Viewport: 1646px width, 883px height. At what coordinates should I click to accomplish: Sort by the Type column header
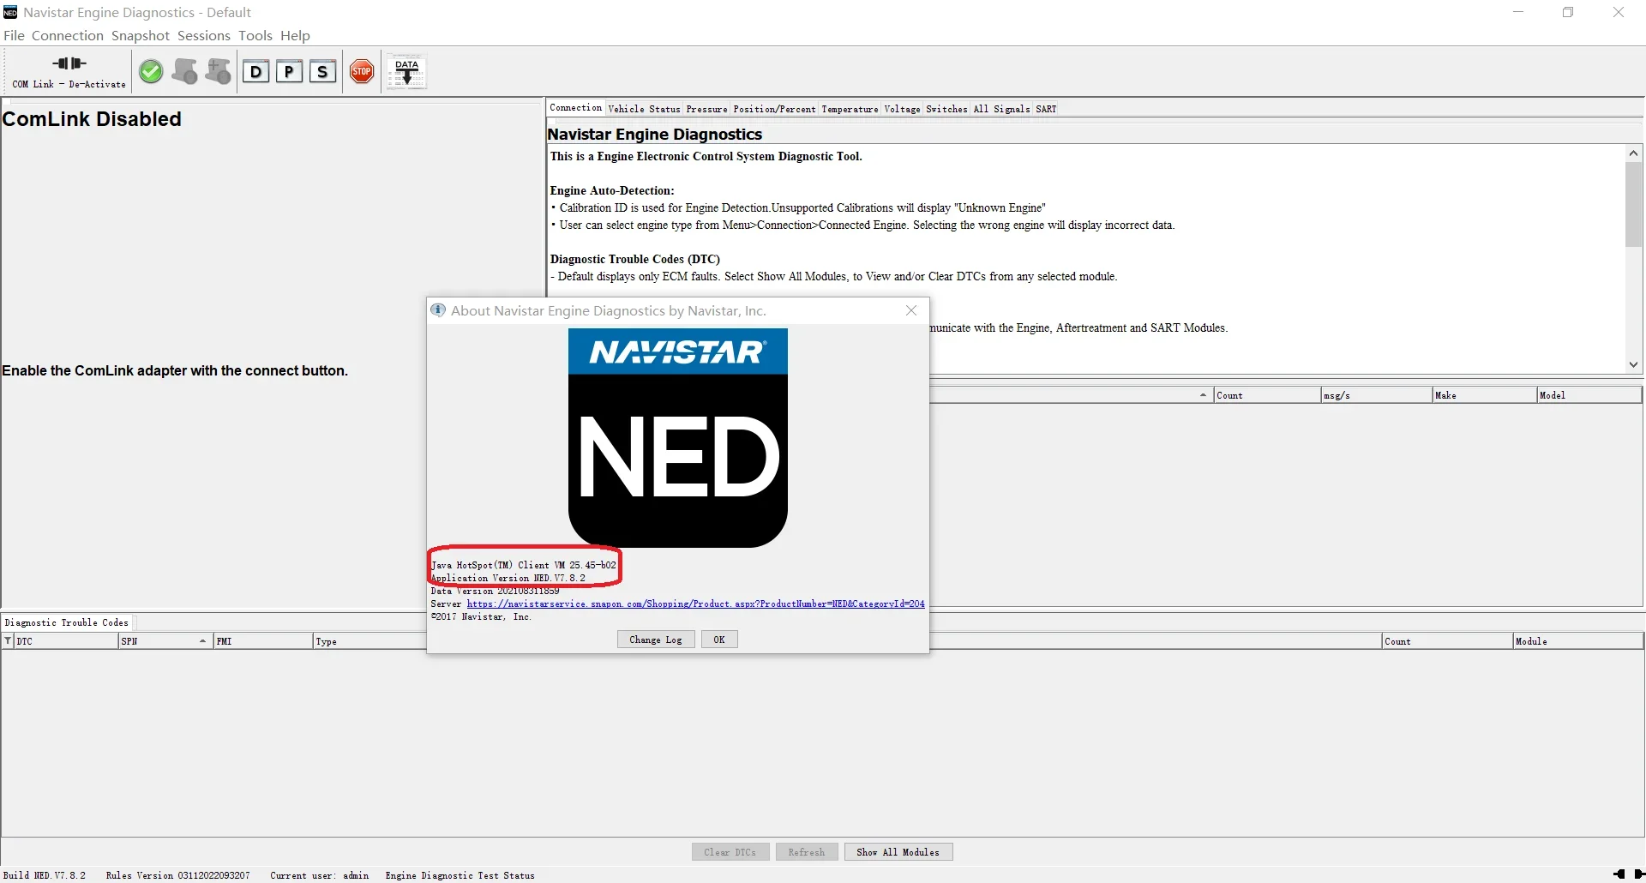[369, 641]
